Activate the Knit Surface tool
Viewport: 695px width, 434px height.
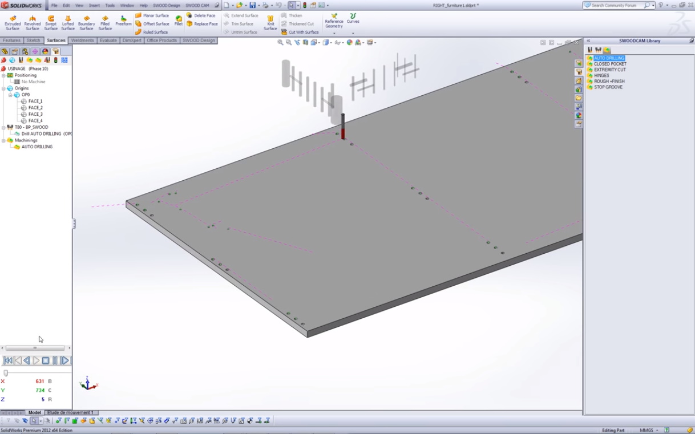point(270,23)
